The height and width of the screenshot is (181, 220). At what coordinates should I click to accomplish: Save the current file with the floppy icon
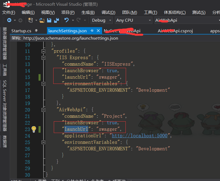(49, 20)
